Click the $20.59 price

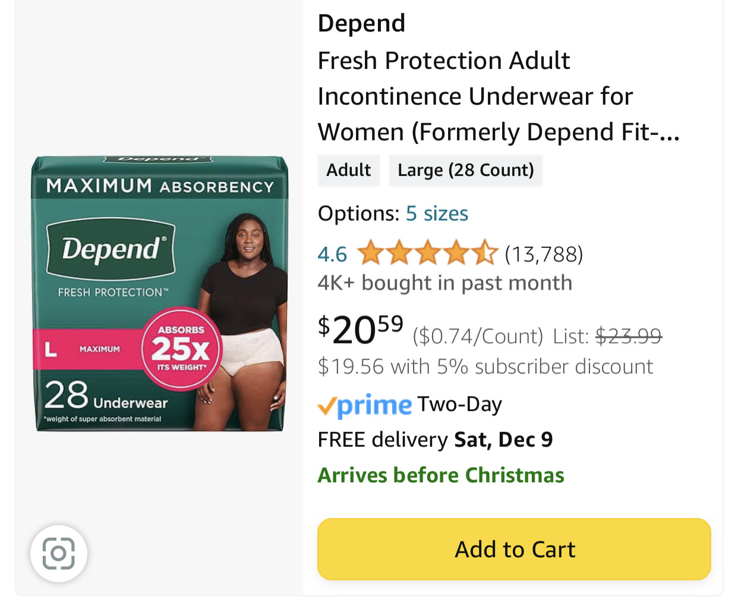click(x=361, y=329)
